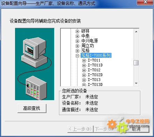The height and width of the screenshot is (137, 154).
Task: Select the I-7011D device entry
Action: 95,65
